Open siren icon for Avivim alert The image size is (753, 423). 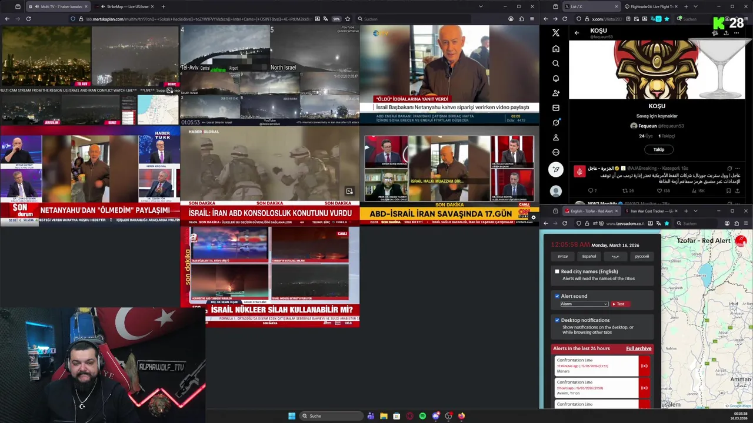coord(644,388)
